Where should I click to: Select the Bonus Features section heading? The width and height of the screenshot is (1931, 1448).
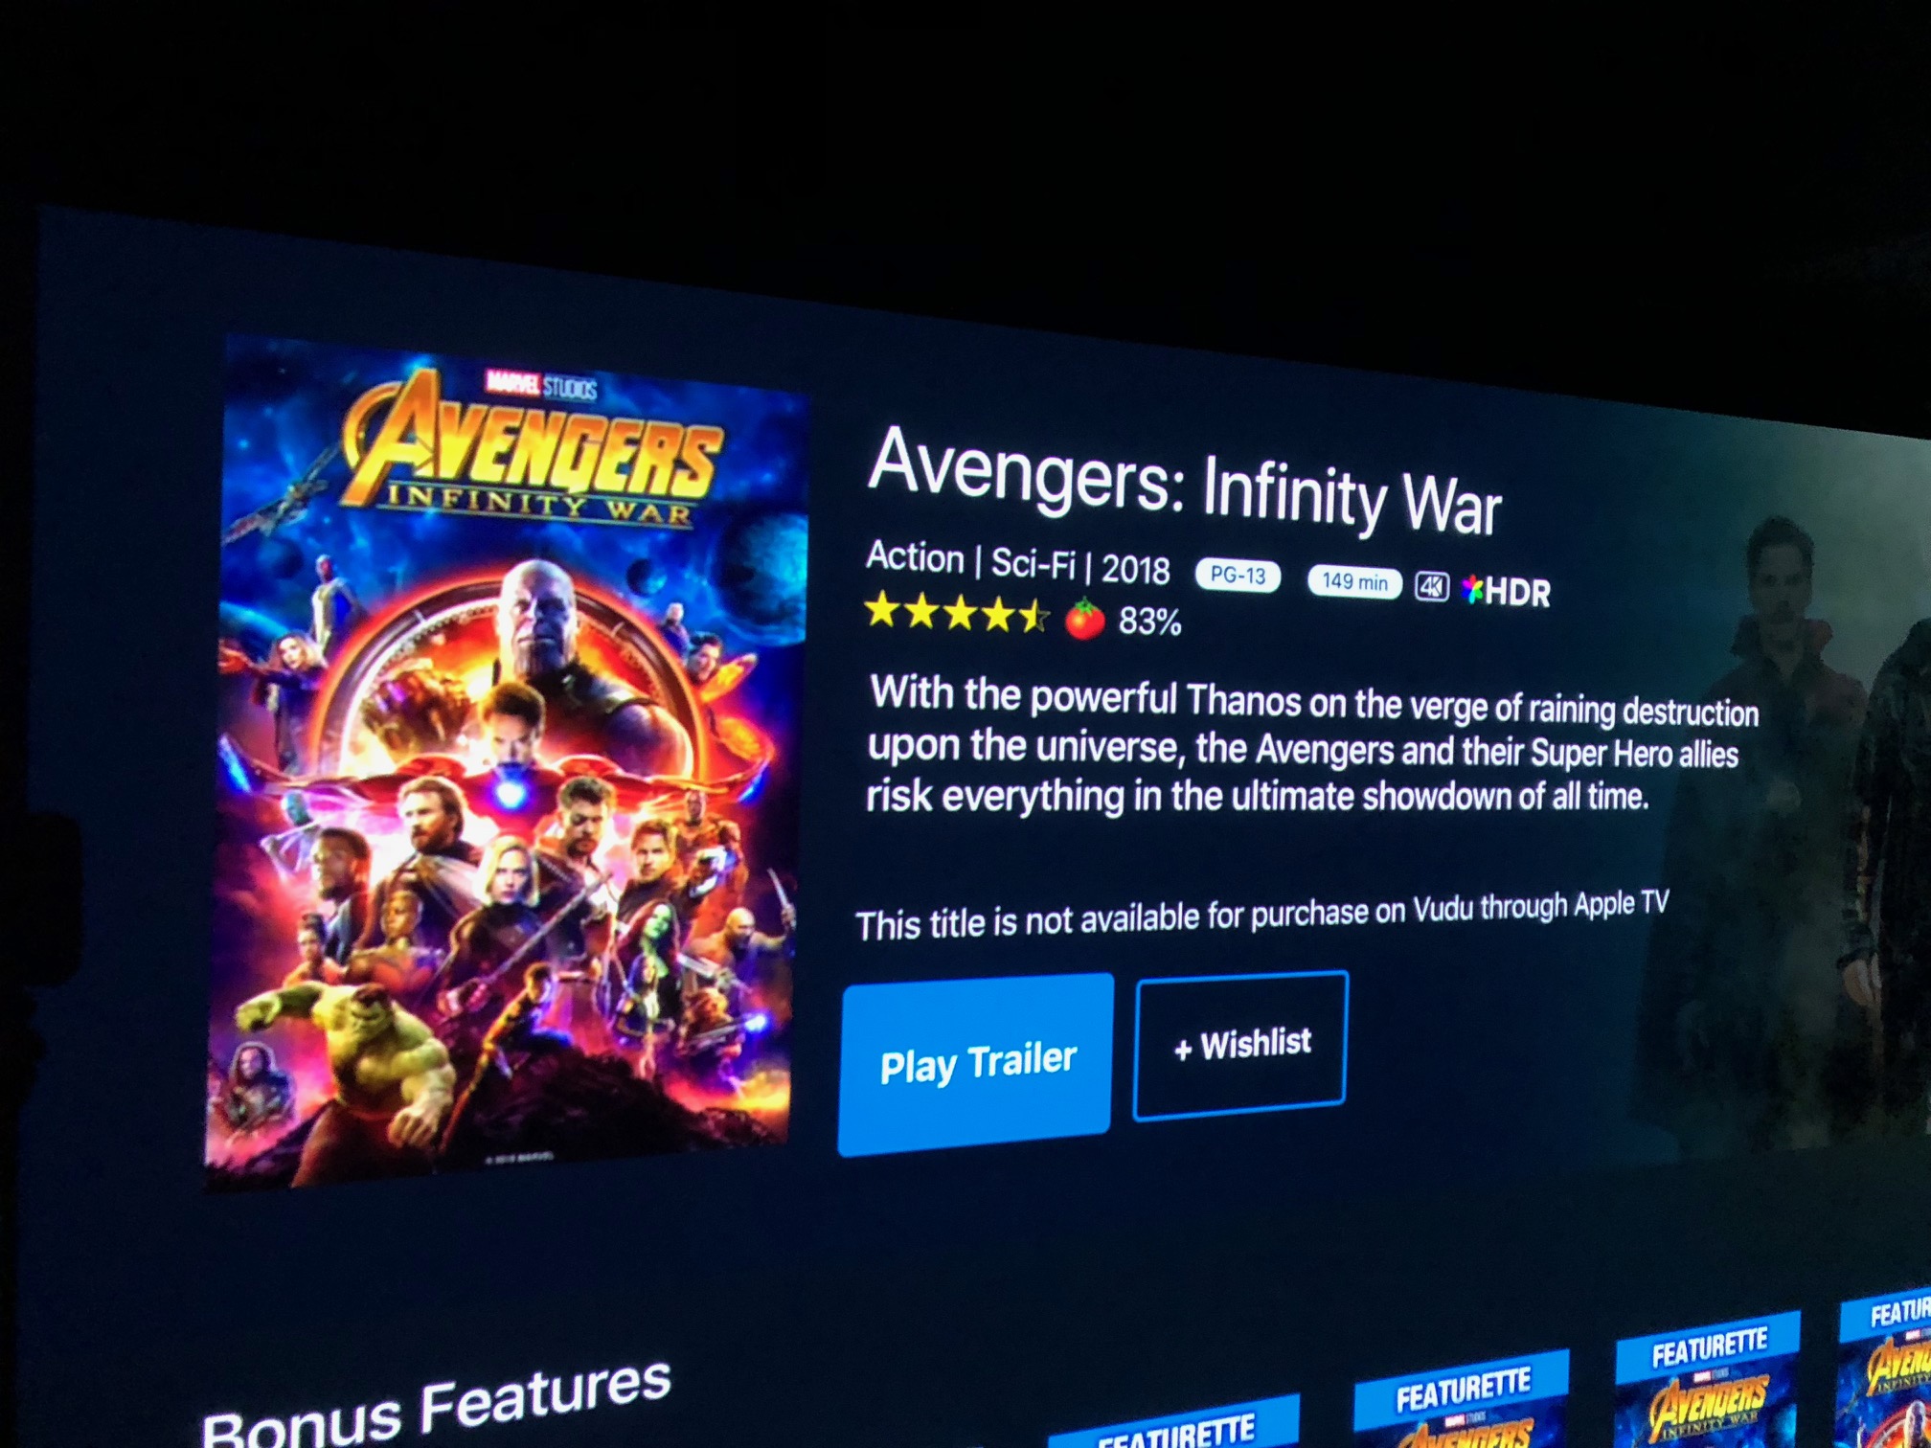pyautogui.click(x=436, y=1404)
